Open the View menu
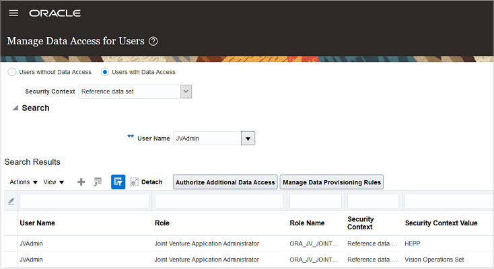Viewport: 494px width, 269px height. [x=54, y=182]
